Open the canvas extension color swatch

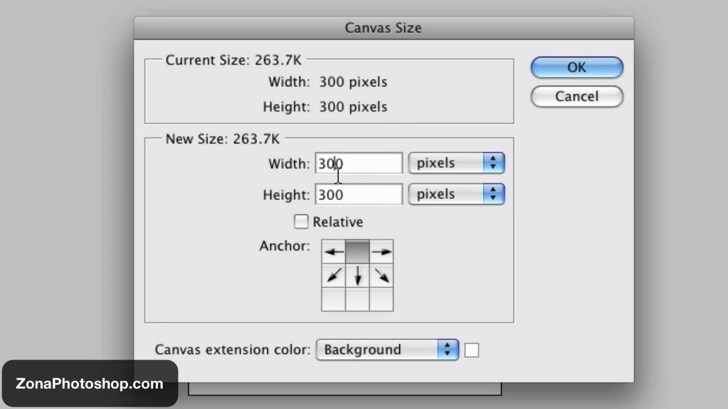click(x=471, y=350)
